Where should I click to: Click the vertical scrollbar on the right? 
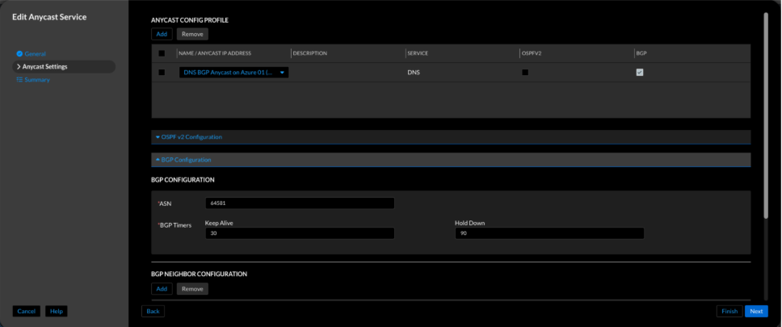pos(764,89)
